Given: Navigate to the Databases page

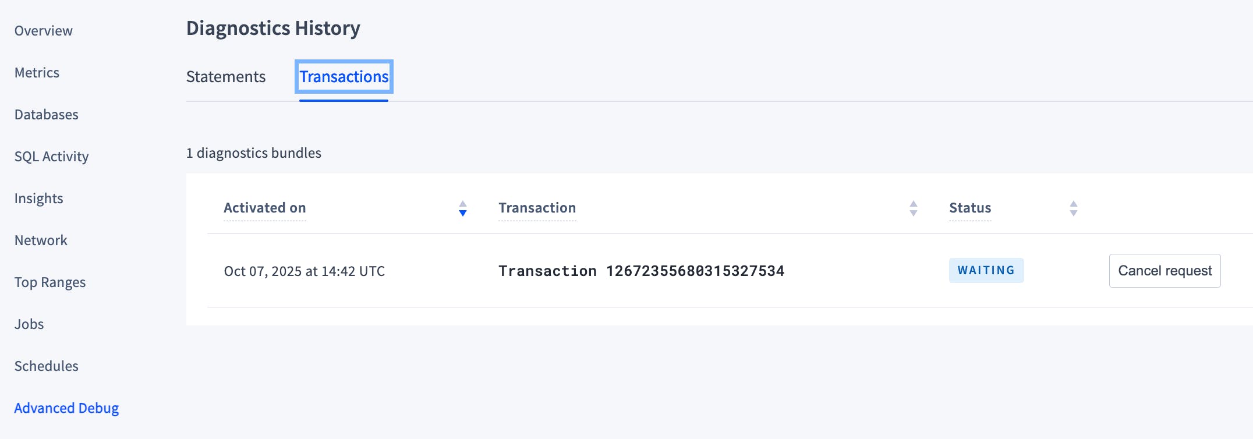Looking at the screenshot, I should click(47, 114).
